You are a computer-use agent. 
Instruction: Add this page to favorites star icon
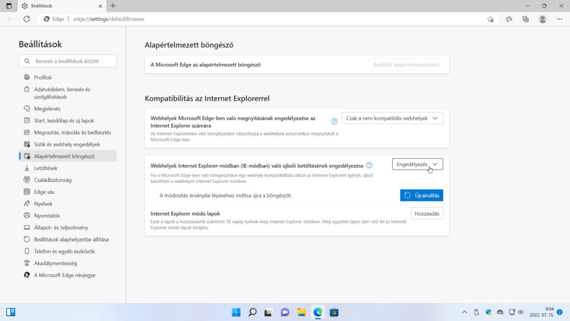tap(490, 19)
